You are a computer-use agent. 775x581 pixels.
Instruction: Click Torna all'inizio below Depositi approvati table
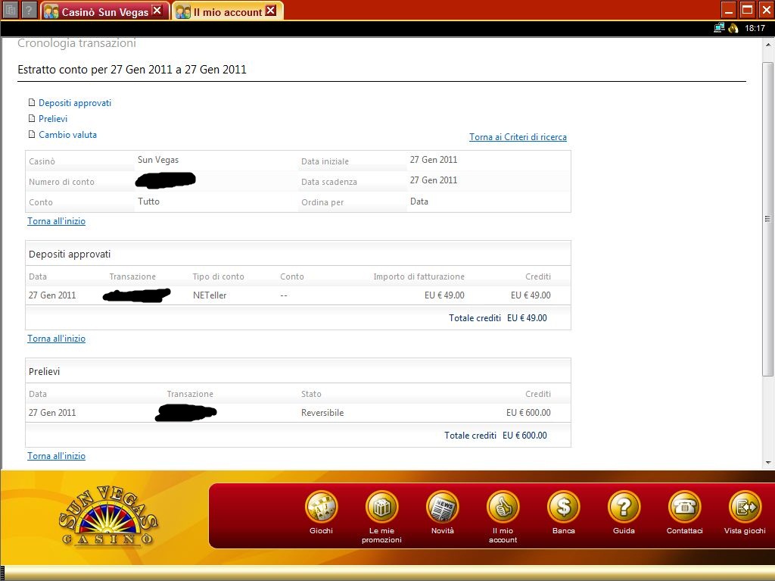click(x=56, y=339)
